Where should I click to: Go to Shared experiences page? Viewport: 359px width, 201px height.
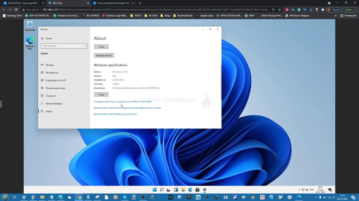(55, 88)
